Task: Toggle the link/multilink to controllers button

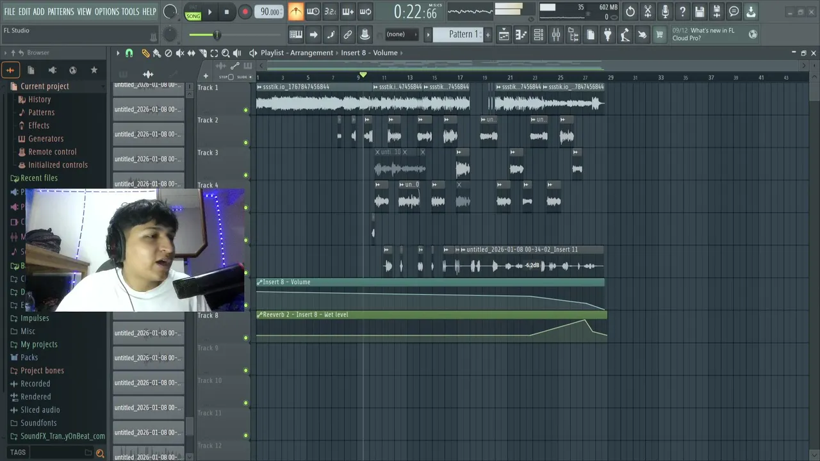Action: click(x=348, y=35)
